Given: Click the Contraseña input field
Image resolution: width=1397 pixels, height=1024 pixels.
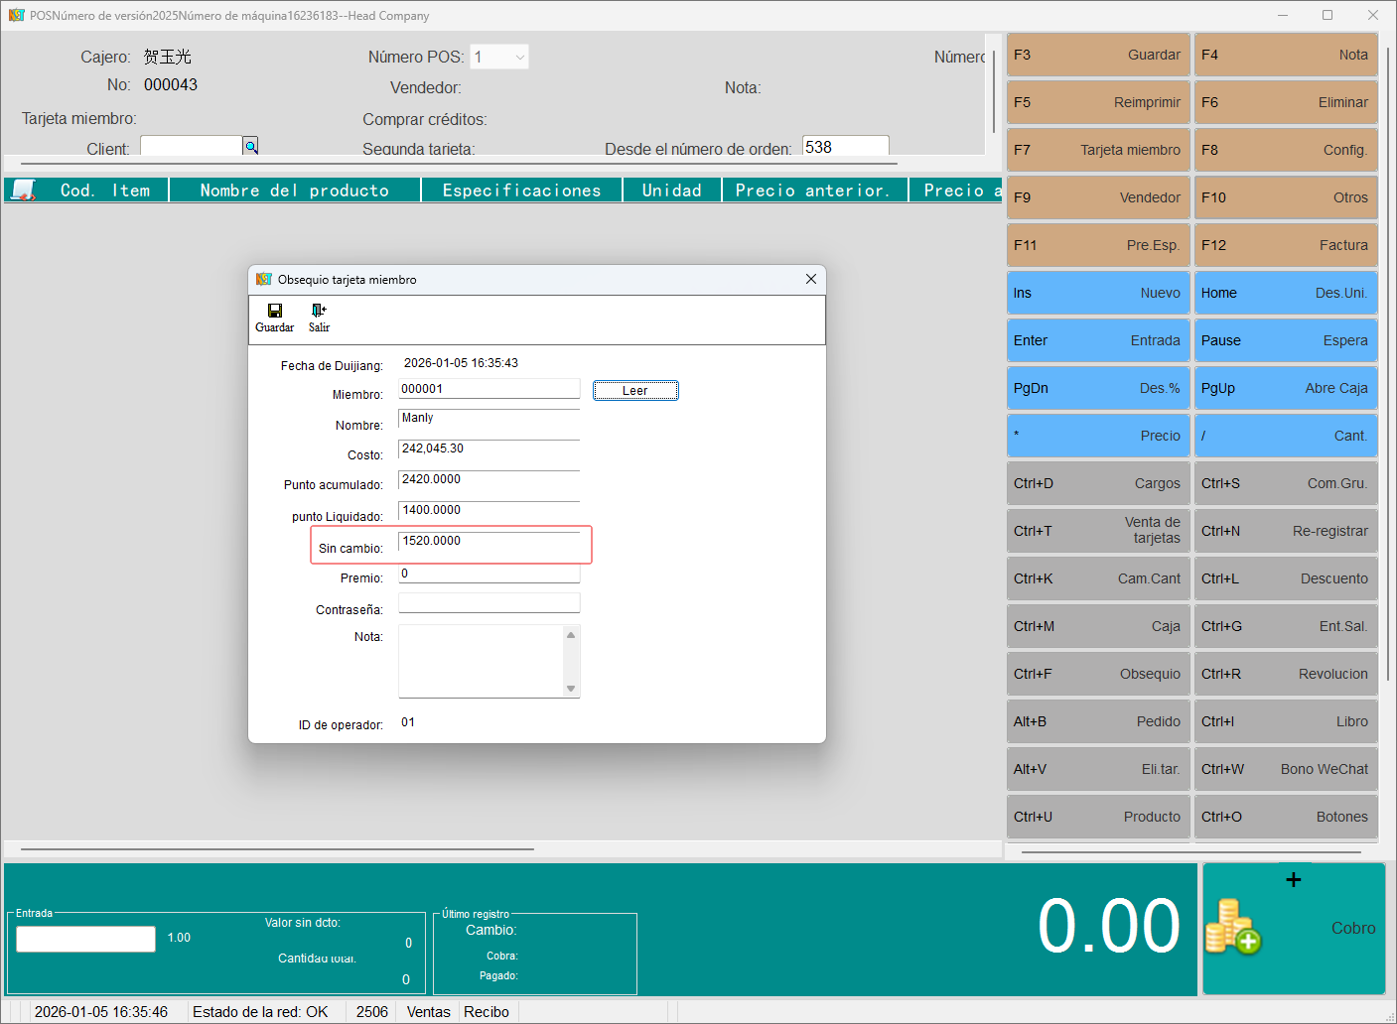Looking at the screenshot, I should click(489, 603).
